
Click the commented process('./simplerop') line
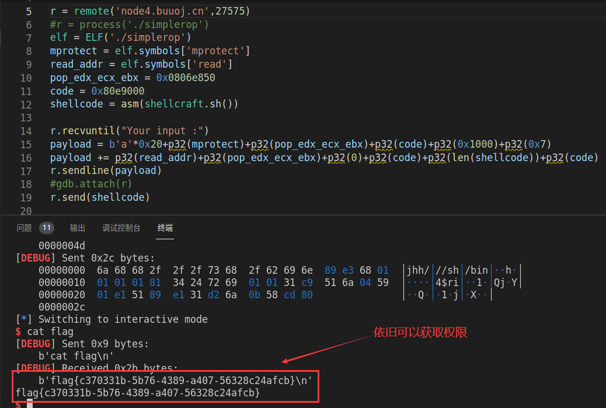pos(129,25)
